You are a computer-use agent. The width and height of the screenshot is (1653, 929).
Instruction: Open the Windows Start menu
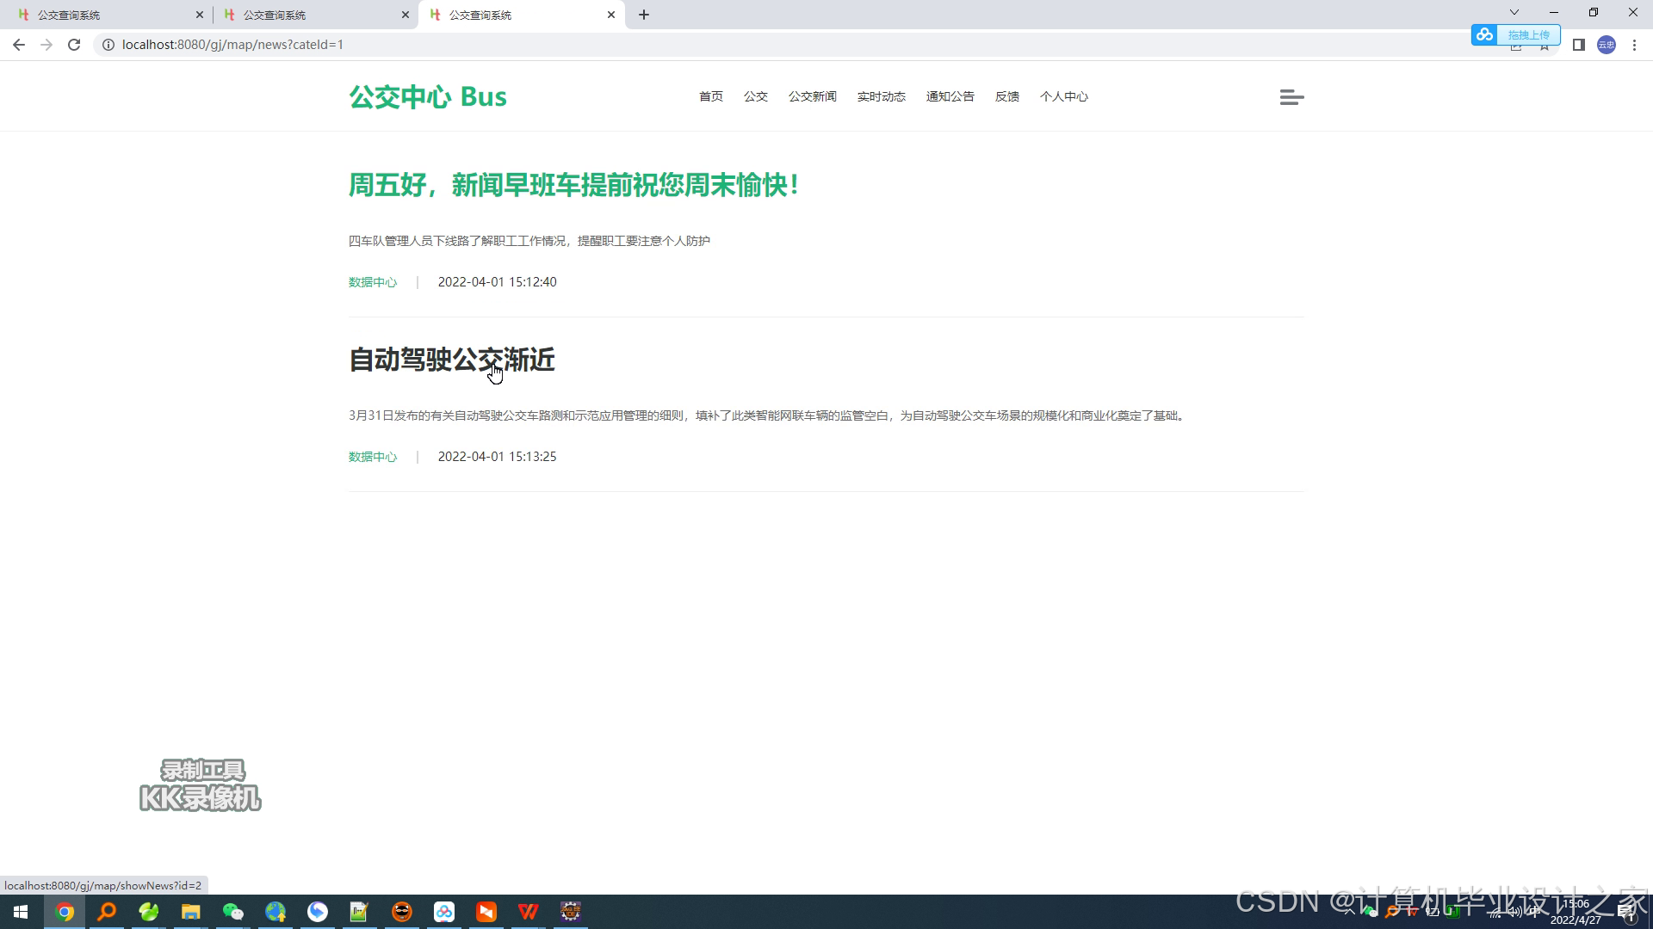pyautogui.click(x=21, y=912)
